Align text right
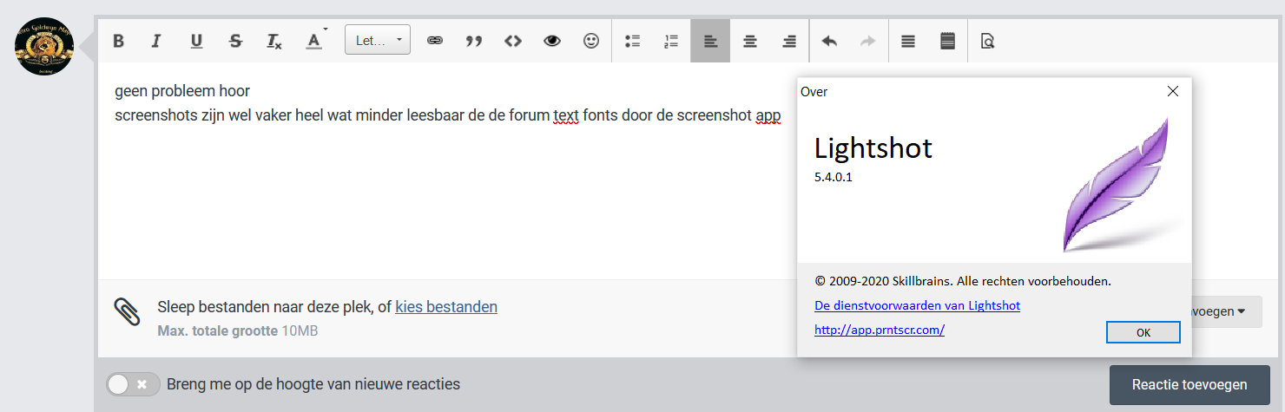Image resolution: width=1285 pixels, height=412 pixels. coord(789,41)
